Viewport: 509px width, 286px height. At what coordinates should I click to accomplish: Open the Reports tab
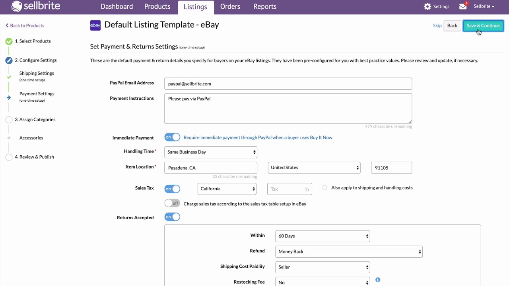tap(265, 7)
